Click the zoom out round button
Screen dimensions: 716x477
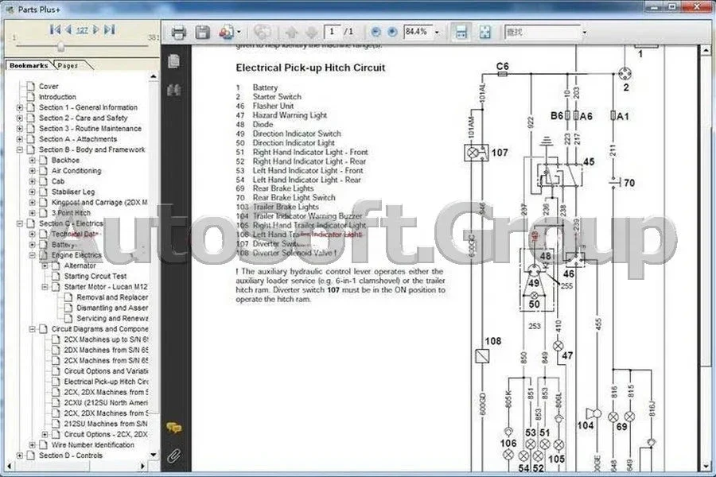click(376, 32)
